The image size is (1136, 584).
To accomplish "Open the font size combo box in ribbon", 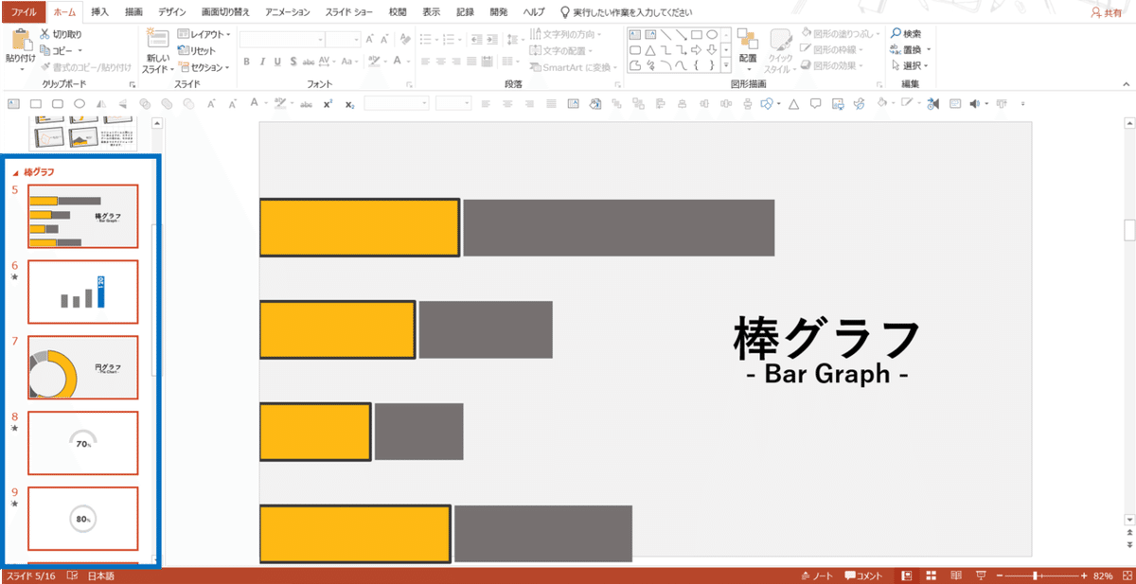I will pyautogui.click(x=343, y=40).
